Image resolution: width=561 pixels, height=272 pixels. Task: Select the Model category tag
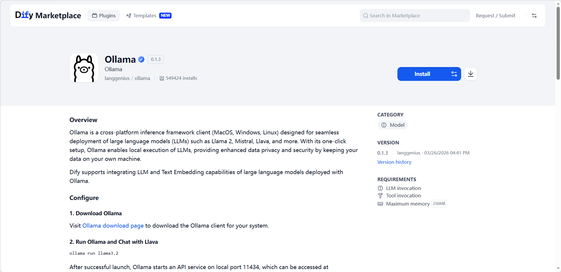[393, 125]
